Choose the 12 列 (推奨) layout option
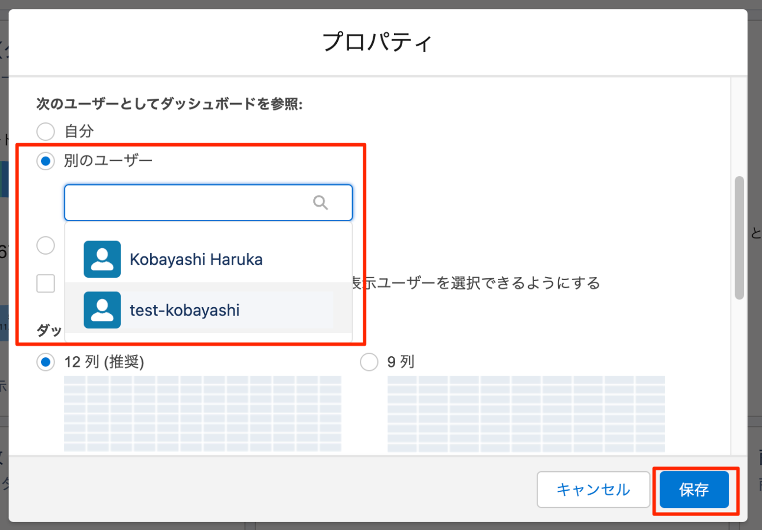Image resolution: width=762 pixels, height=530 pixels. tap(46, 362)
